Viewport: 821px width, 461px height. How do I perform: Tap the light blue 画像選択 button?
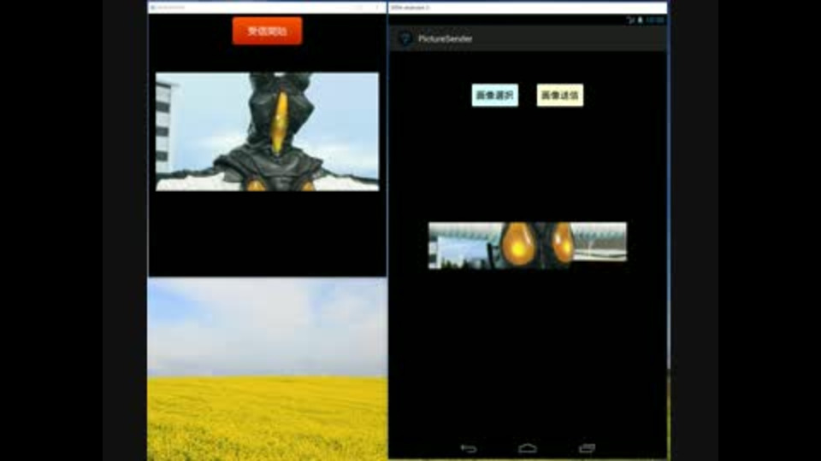pyautogui.click(x=495, y=95)
